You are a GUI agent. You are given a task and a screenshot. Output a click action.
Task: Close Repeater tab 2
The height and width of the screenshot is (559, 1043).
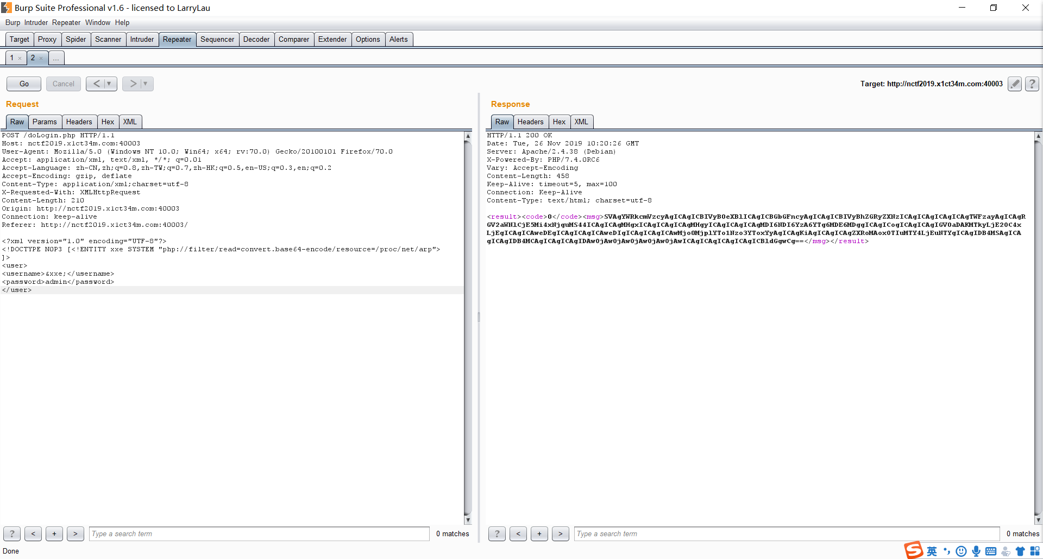41,58
